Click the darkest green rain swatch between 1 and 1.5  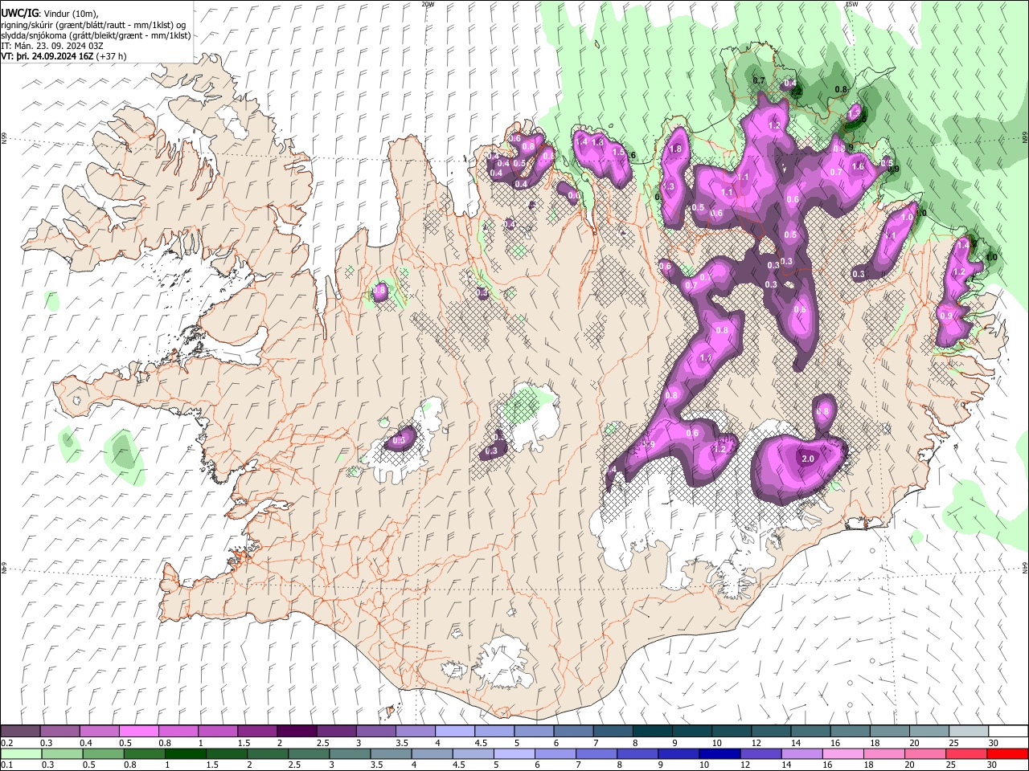[186, 753]
